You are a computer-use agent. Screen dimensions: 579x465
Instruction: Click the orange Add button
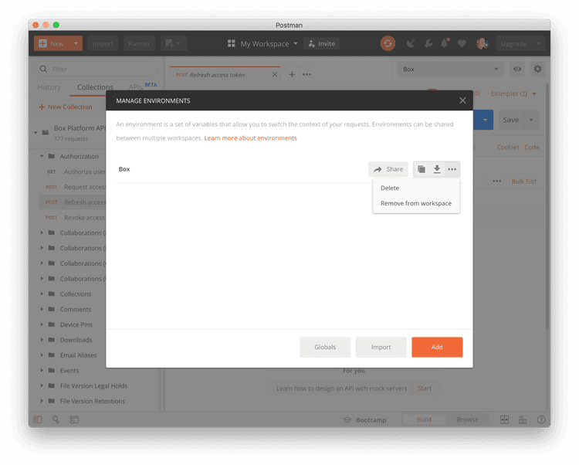point(437,347)
